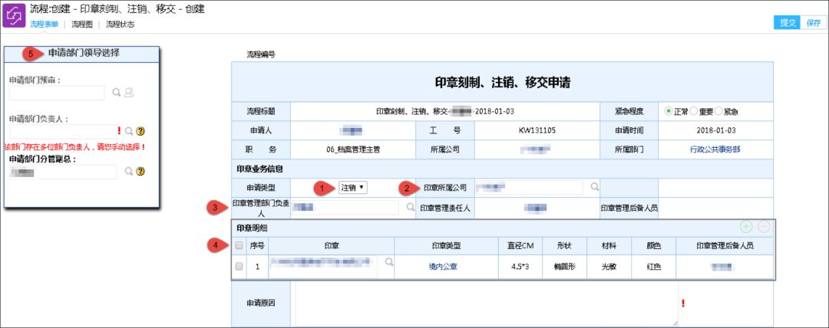Switch to the 流程状态 tab
This screenshot has height=328, width=829.
point(120,24)
